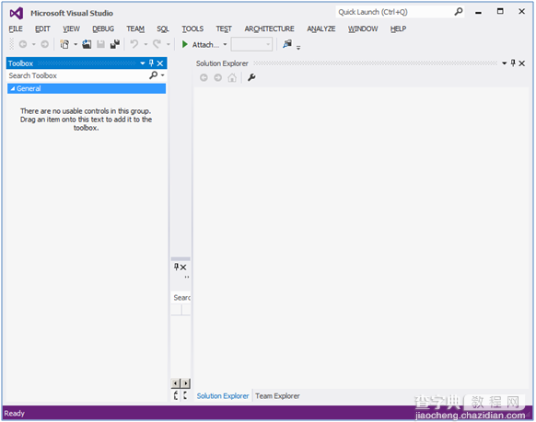This screenshot has height=422, width=536.
Task: Click the Navigate Forward toolbar arrow
Action: [44, 44]
